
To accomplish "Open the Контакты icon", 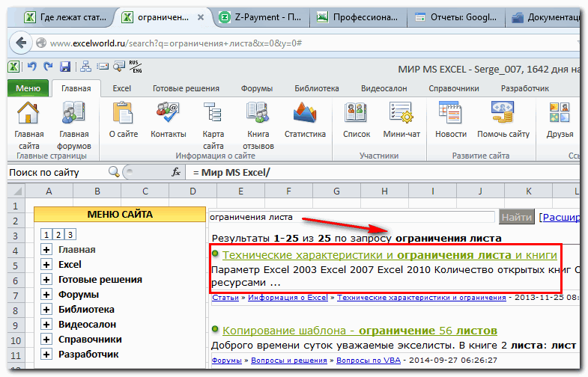I will click(168, 113).
